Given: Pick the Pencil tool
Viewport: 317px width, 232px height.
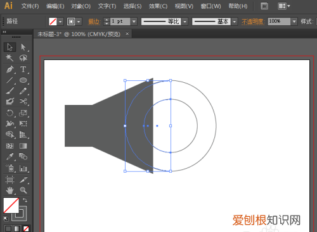Looking at the screenshot, I should pos(23,91).
